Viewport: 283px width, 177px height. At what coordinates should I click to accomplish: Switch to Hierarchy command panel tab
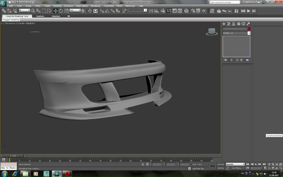[233, 24]
